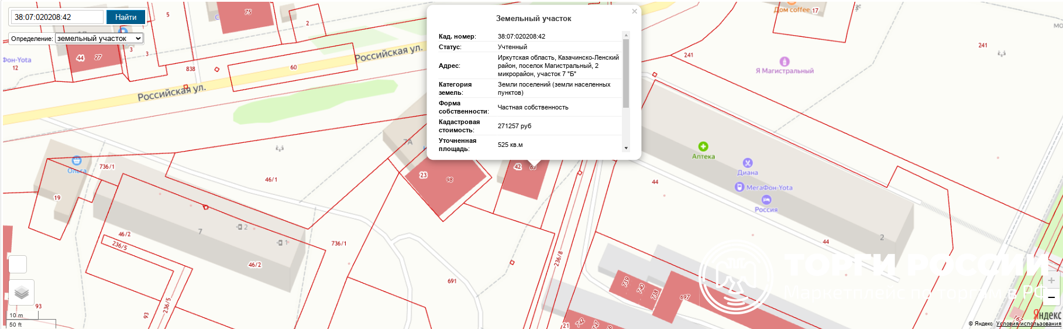Select the entrance 2 marker on building 7
Screen dimensions: 1063x329
pos(240,227)
